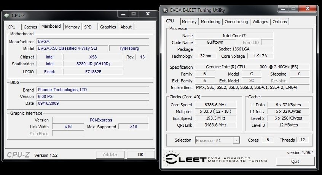
Task: Click the EVGA E-LEET title bar icon
Action: point(166,10)
